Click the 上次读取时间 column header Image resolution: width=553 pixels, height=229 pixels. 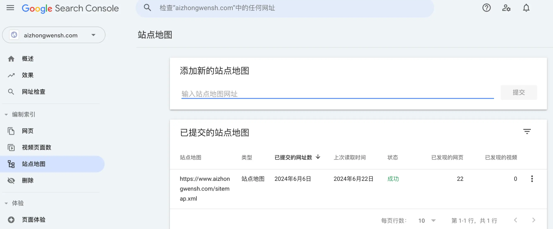[x=349, y=157]
